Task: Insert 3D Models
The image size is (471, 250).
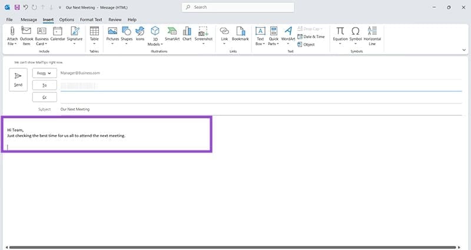Action: coord(155,36)
